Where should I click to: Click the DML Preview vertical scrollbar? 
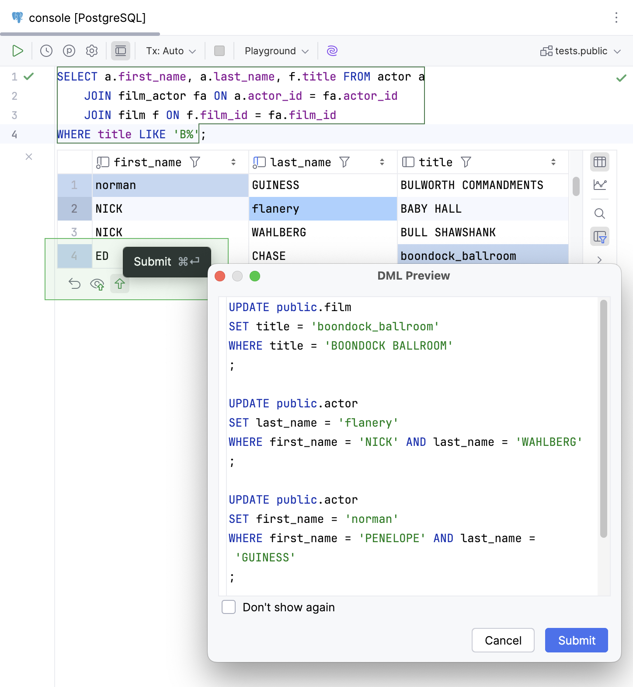[603, 418]
